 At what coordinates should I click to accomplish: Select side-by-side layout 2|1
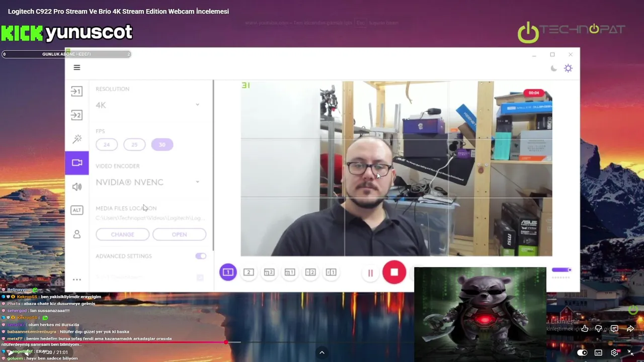tap(331, 272)
